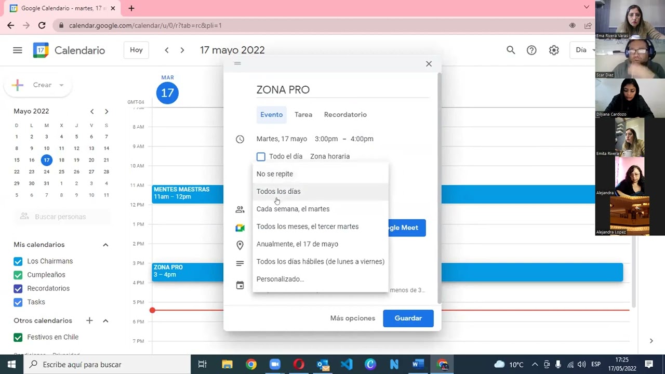Select the Evento tab

[272, 115]
